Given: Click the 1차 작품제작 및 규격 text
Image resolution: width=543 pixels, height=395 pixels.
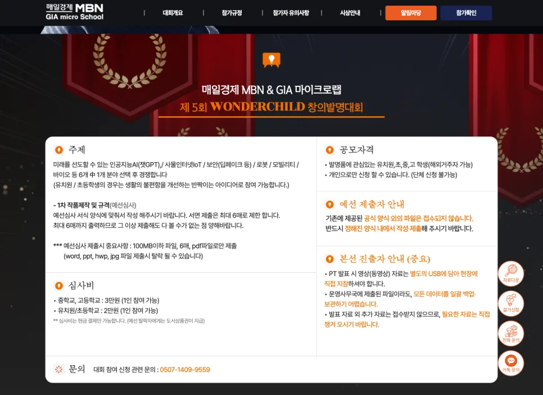Looking at the screenshot, I should tap(83, 205).
